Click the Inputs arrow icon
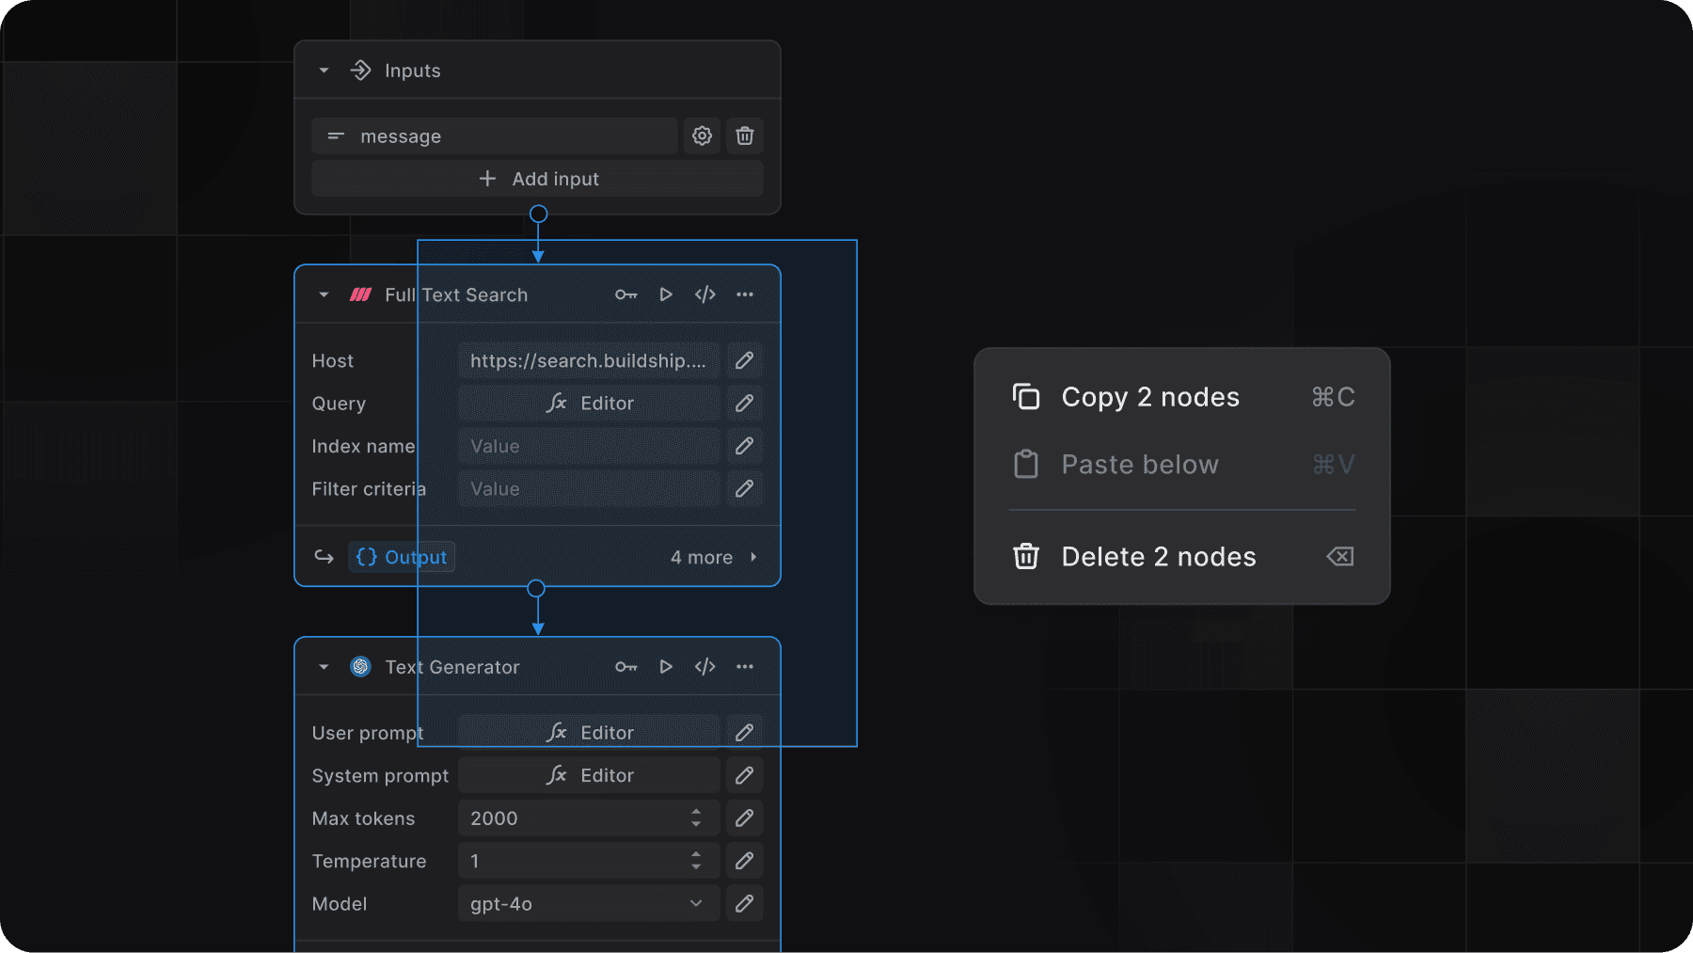 [x=360, y=71]
